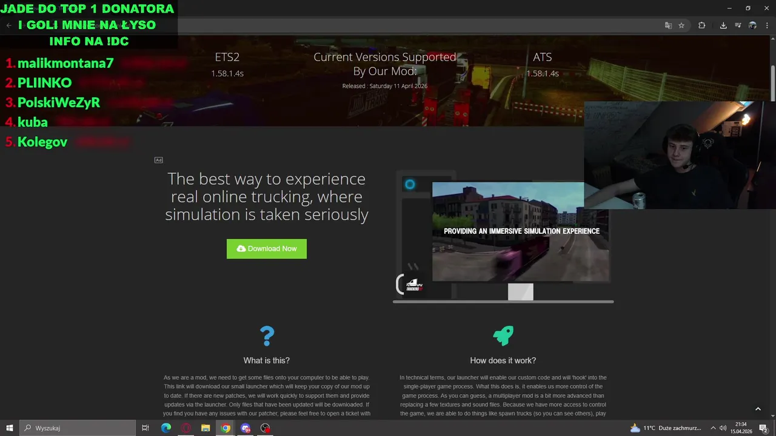The width and height of the screenshot is (776, 436).
Task: Go back with browser back arrow
Action: click(8, 25)
